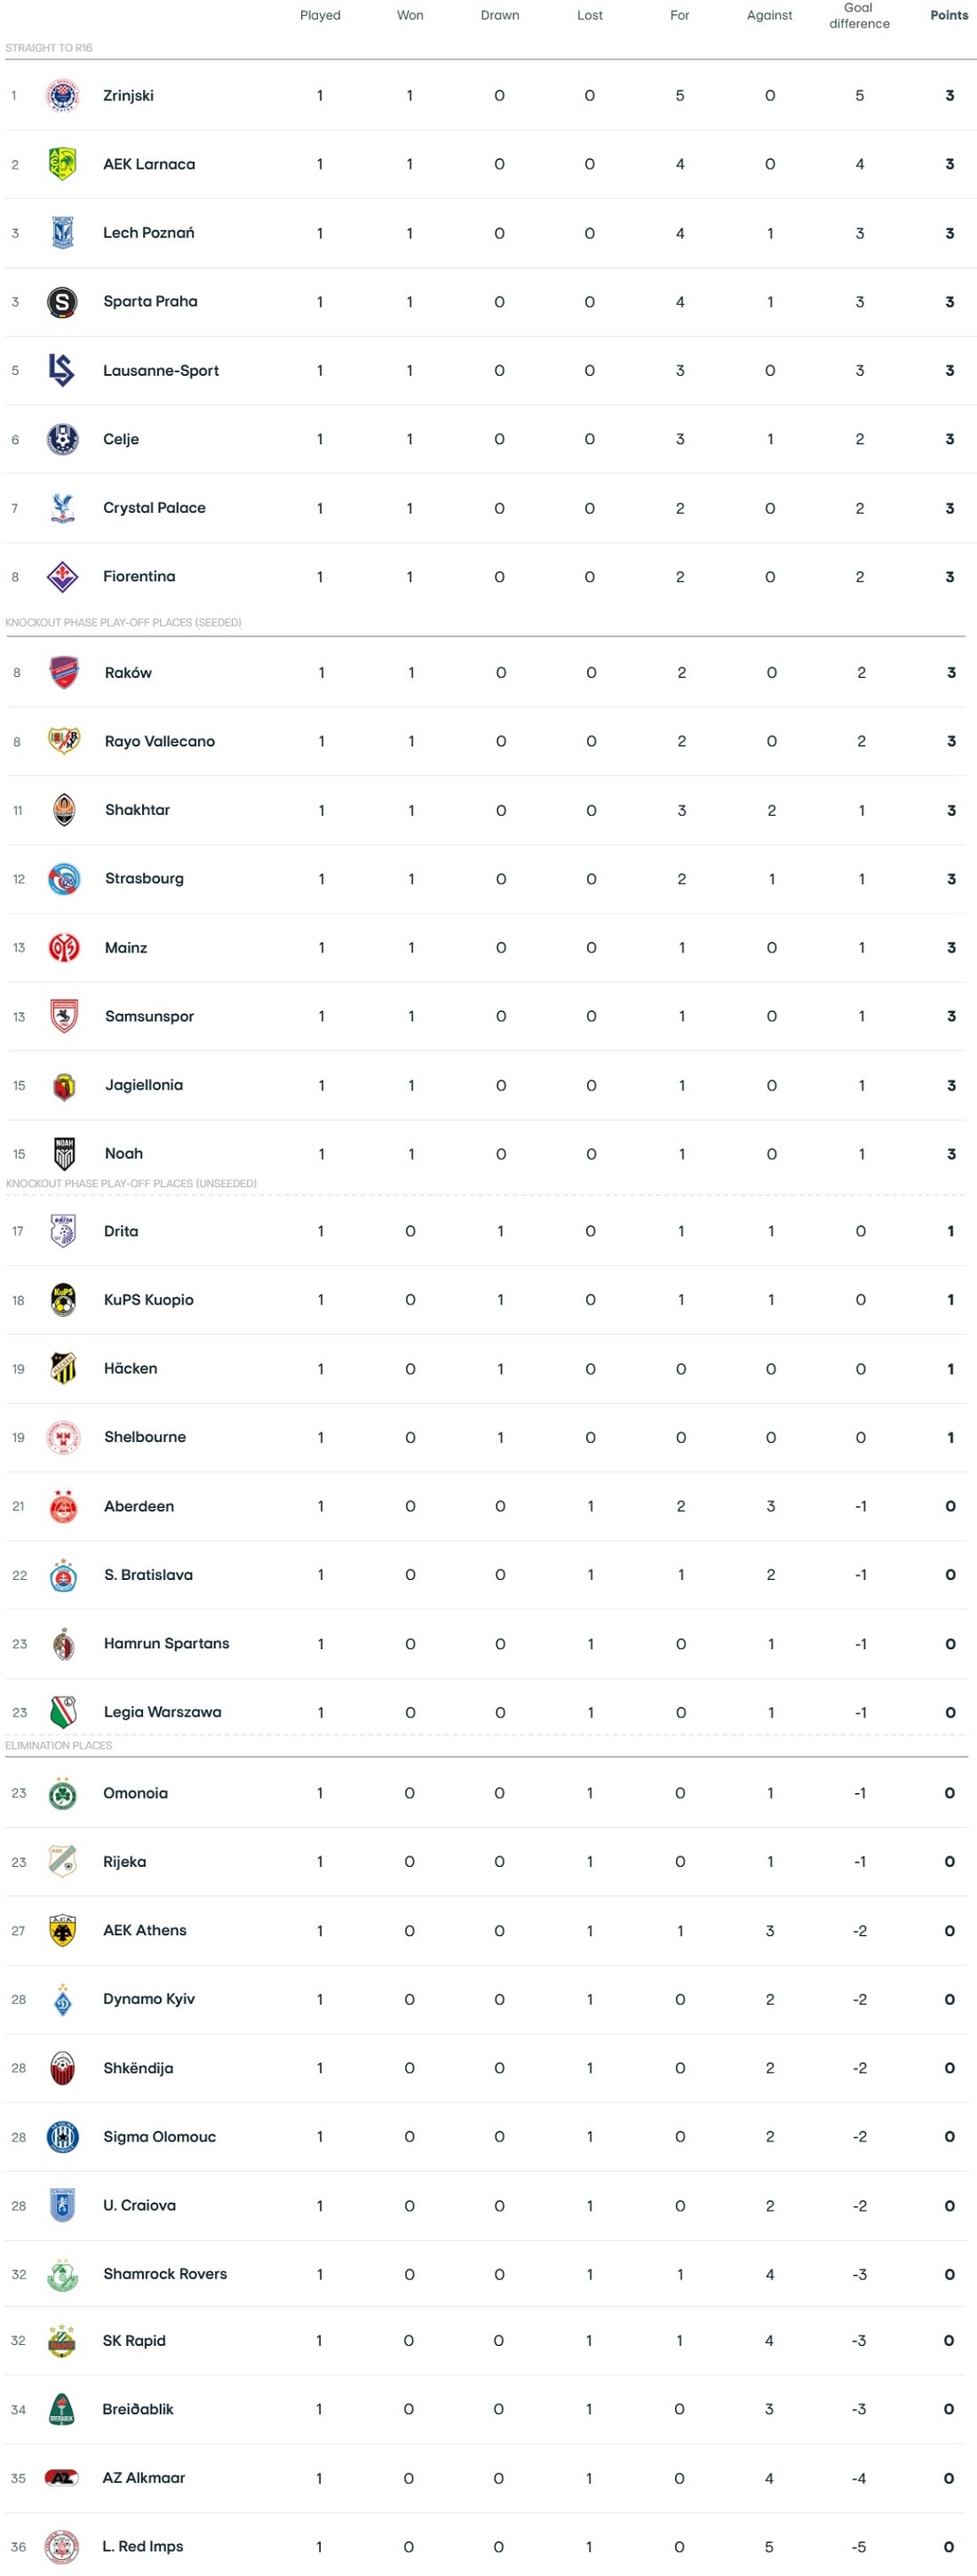Image resolution: width=977 pixels, height=2576 pixels.
Task: Click the AZ Alkmaar logo
Action: pos(62,2478)
